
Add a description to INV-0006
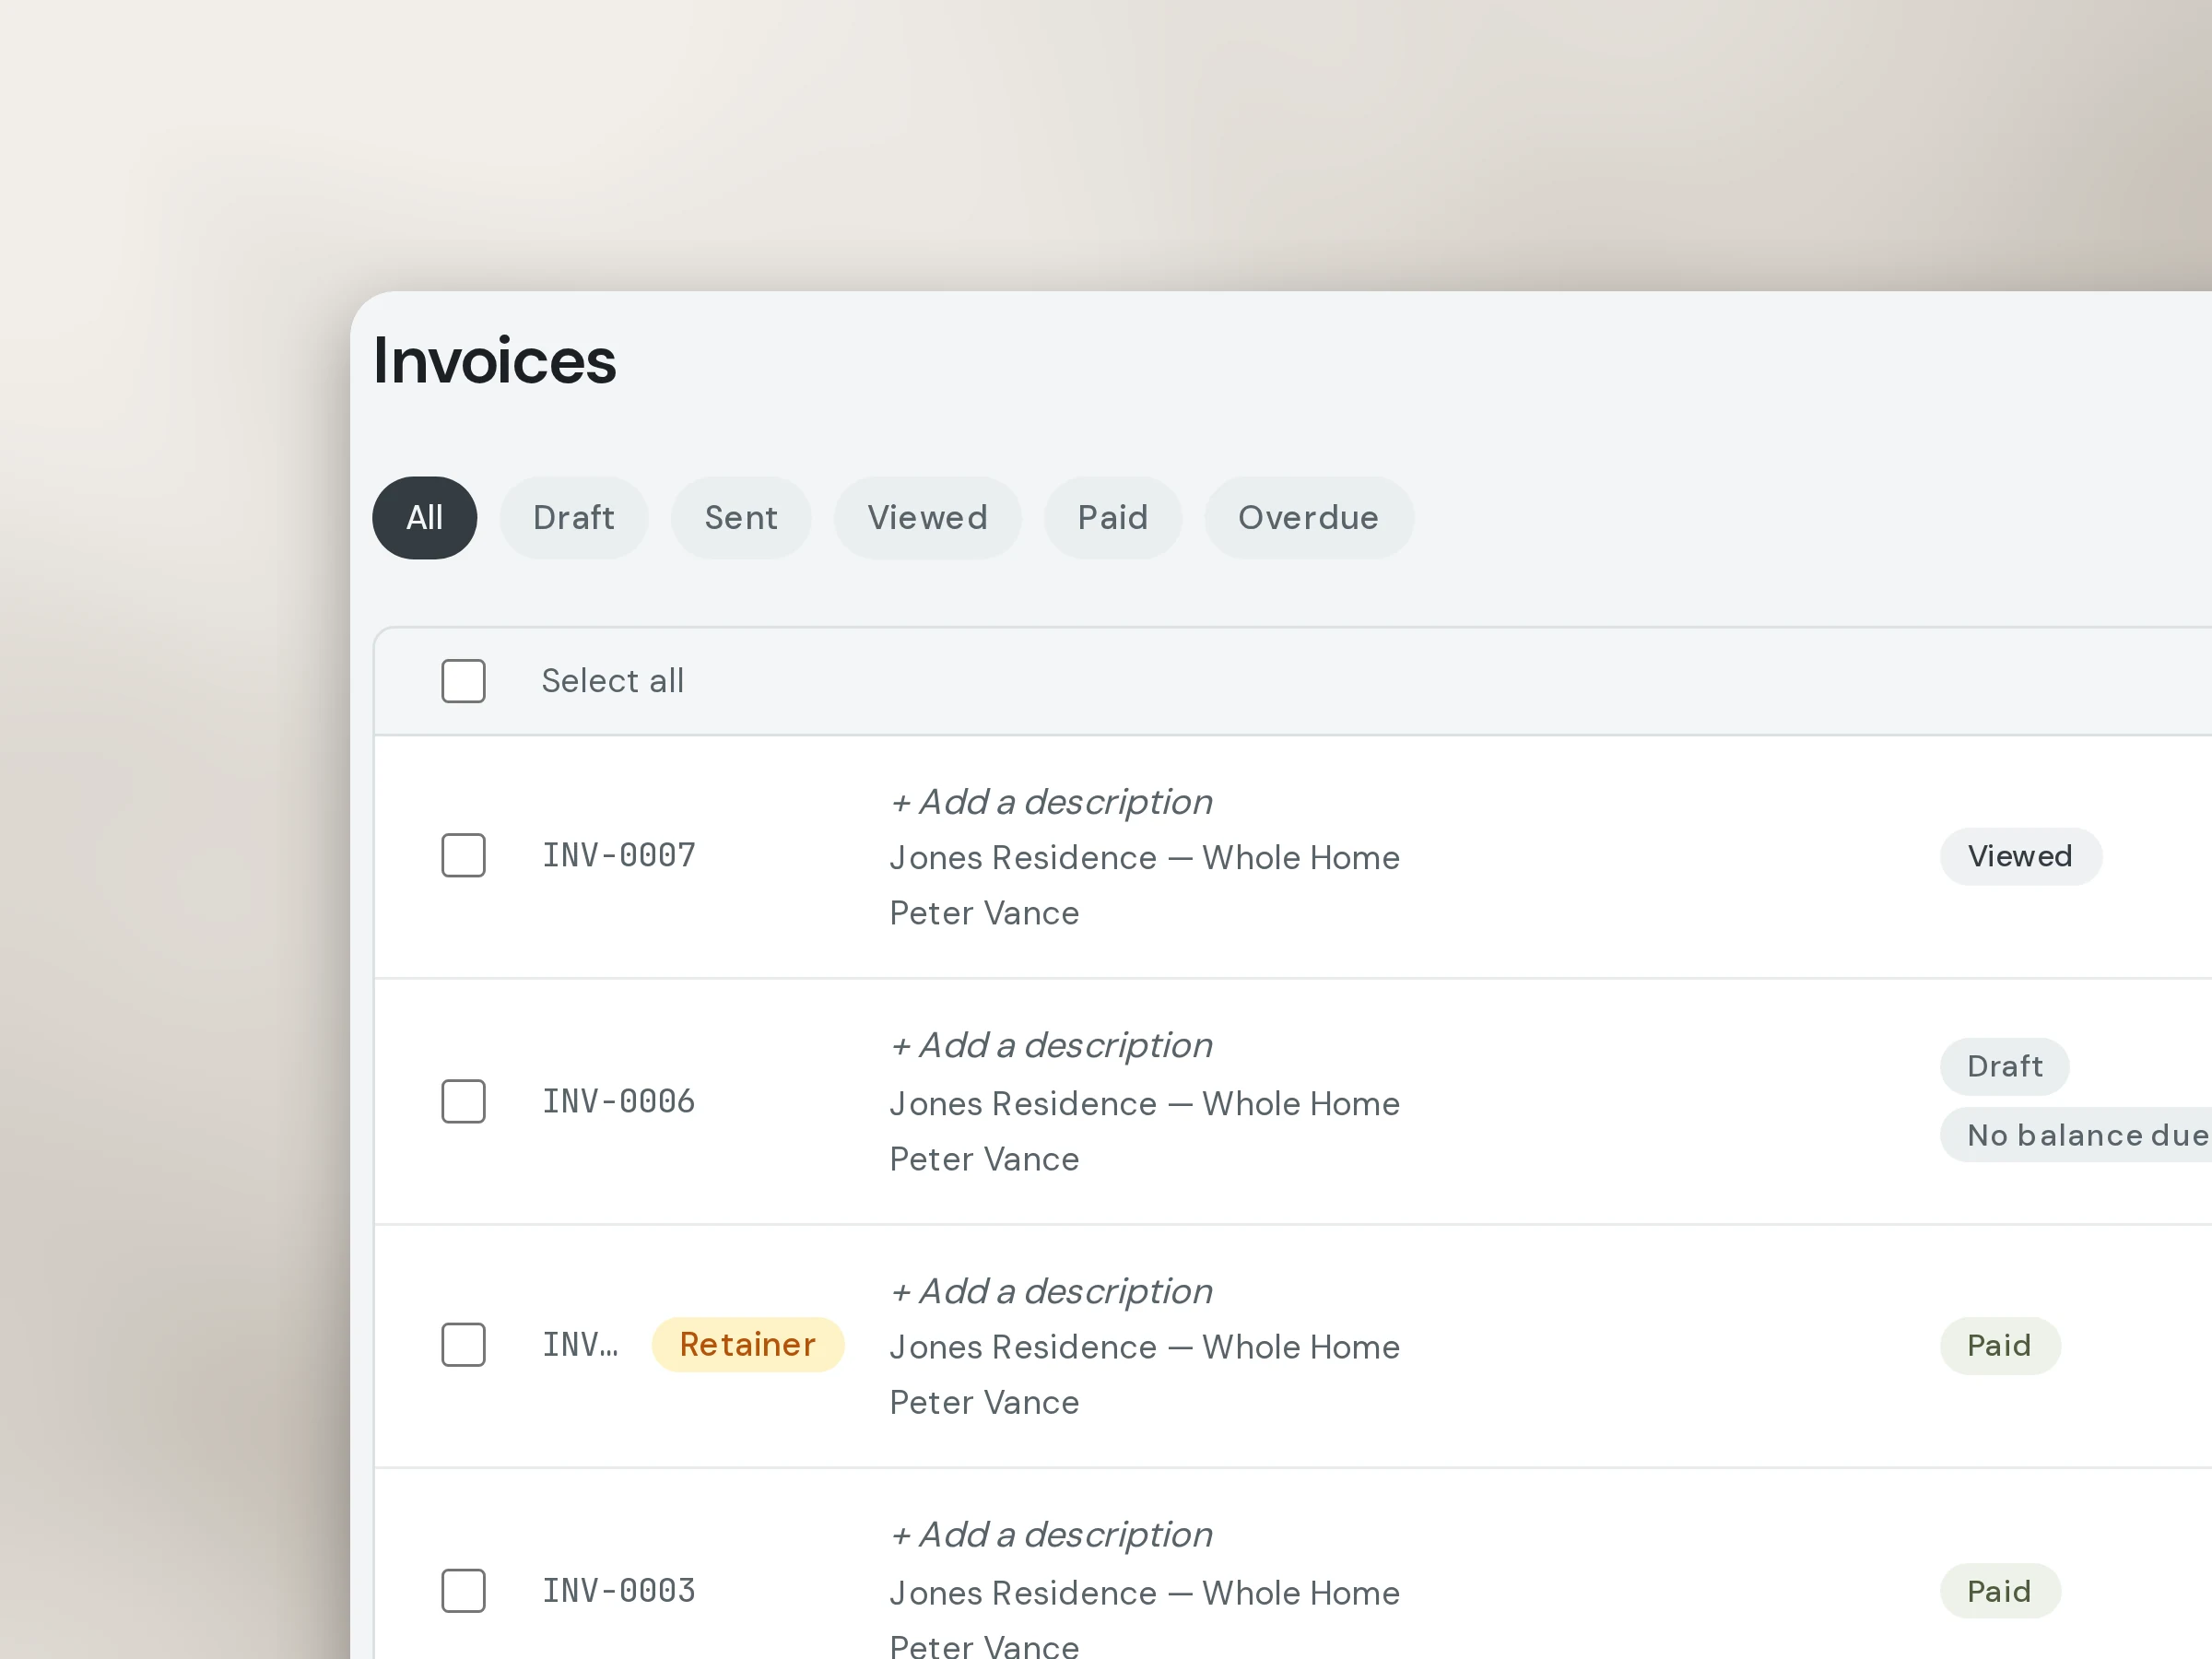click(x=1051, y=1045)
